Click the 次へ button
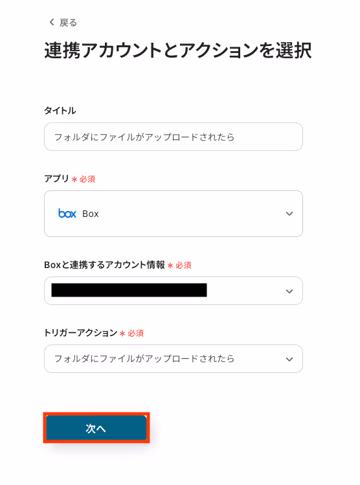This screenshot has width=360, height=485. [x=96, y=428]
